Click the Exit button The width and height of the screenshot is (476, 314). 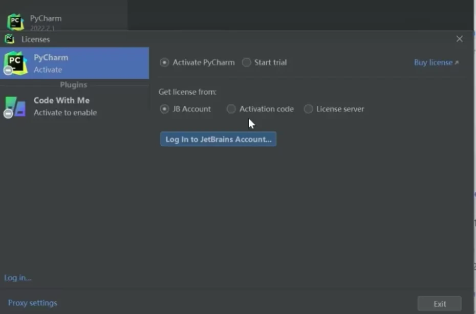pyautogui.click(x=439, y=304)
